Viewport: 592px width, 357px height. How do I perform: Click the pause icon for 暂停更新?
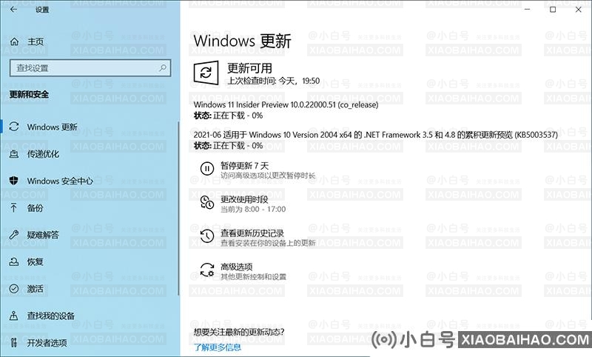click(207, 168)
